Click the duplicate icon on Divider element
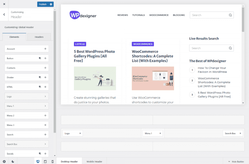249x164 pixels. [40, 77]
